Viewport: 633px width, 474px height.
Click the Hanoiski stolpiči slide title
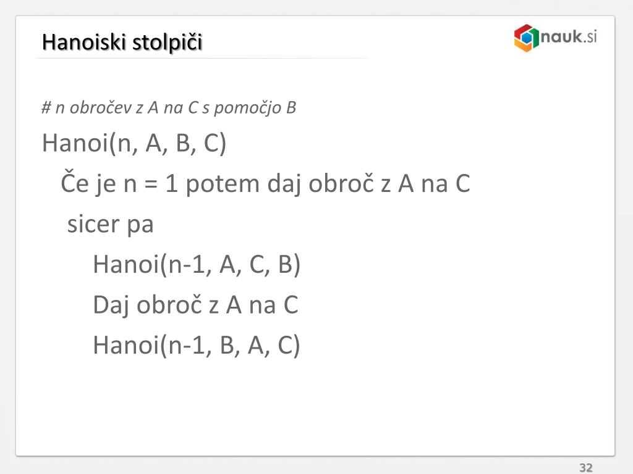[122, 43]
